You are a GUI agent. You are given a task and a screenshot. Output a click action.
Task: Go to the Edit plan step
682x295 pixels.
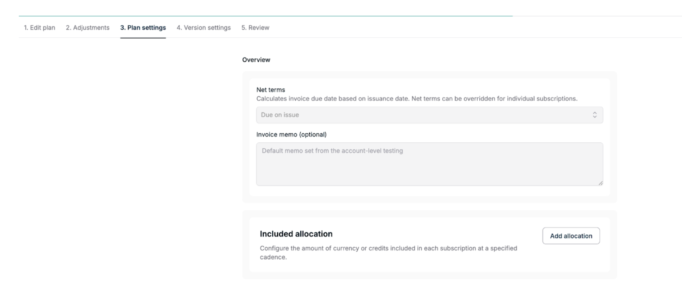pos(40,28)
